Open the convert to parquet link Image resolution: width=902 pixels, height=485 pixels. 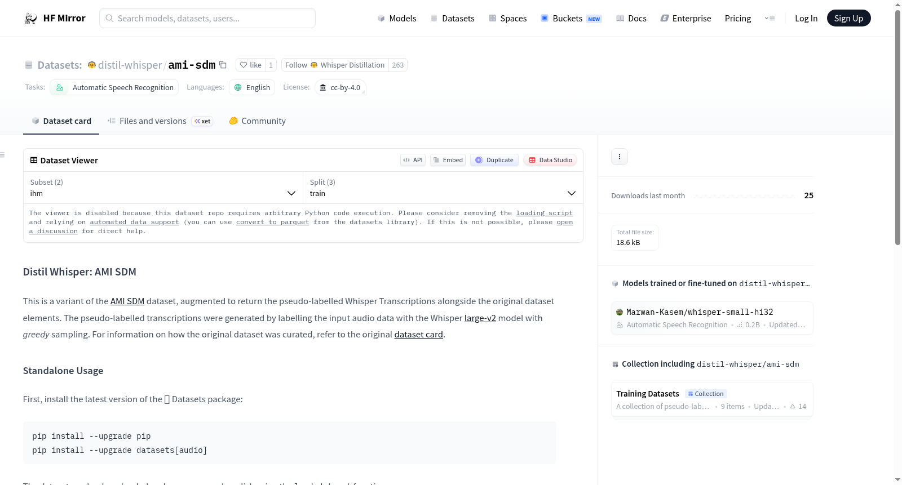click(272, 222)
